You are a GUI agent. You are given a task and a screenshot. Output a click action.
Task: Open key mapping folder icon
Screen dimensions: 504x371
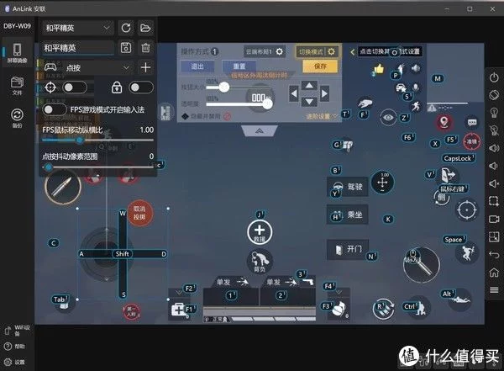[145, 28]
